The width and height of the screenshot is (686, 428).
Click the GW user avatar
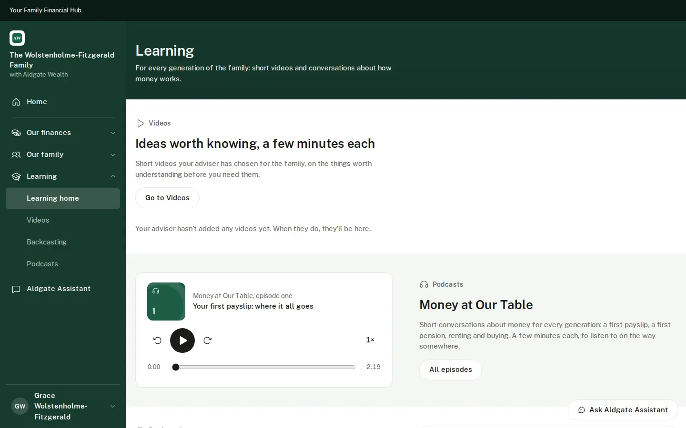pyautogui.click(x=20, y=406)
